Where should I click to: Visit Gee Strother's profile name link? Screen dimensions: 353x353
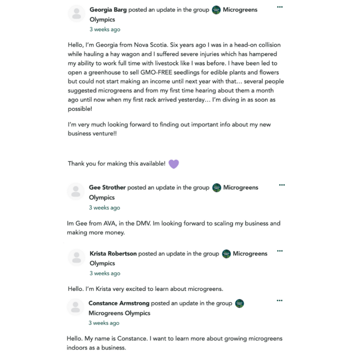click(108, 188)
